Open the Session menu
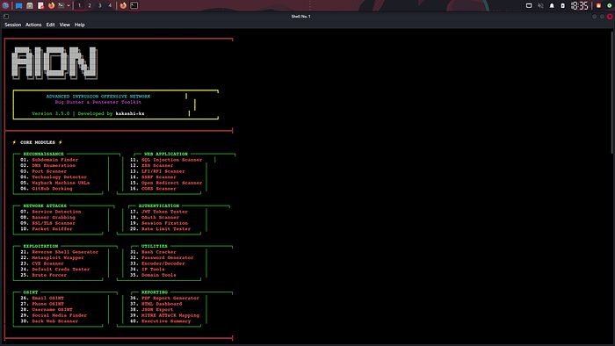The height and width of the screenshot is (346, 615). (12, 25)
